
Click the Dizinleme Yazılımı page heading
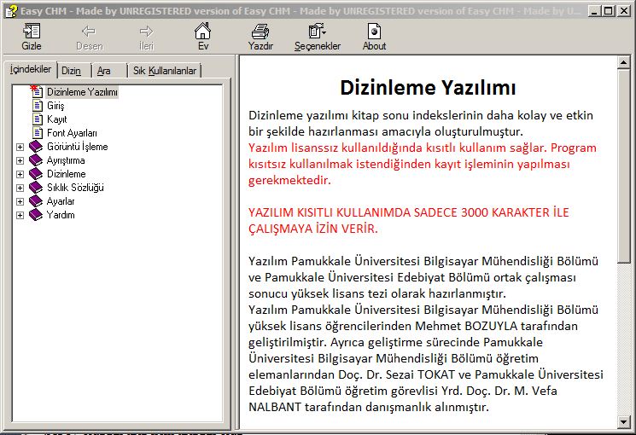point(428,88)
